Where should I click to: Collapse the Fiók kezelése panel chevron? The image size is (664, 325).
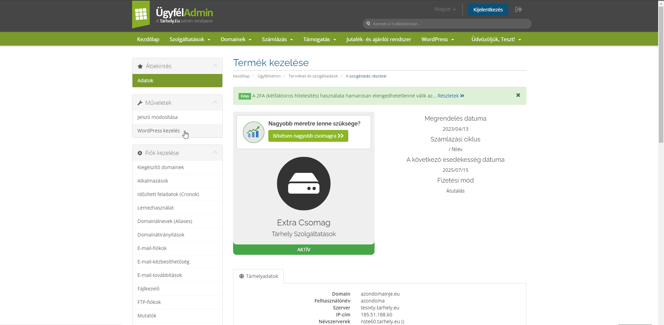tap(215, 152)
